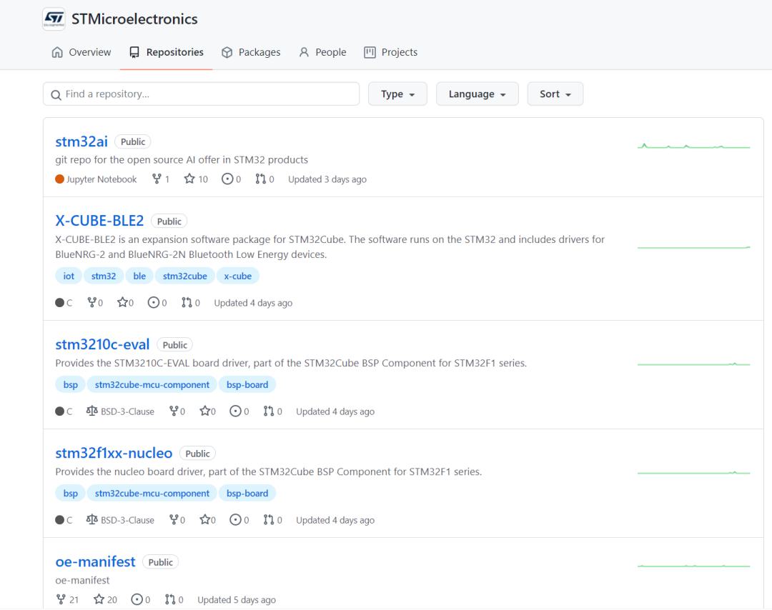Click stm32cube-mcu-component tag under stm3210c-eval
This screenshot has height=610, width=772.
click(152, 385)
